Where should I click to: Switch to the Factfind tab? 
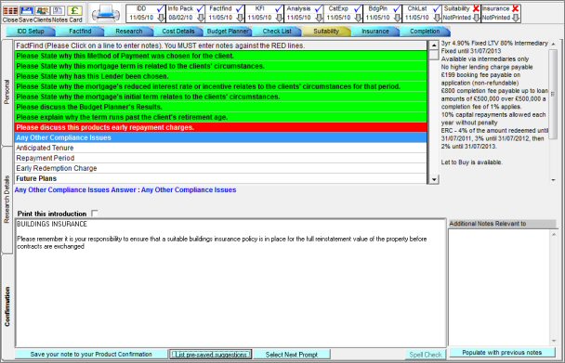80,32
